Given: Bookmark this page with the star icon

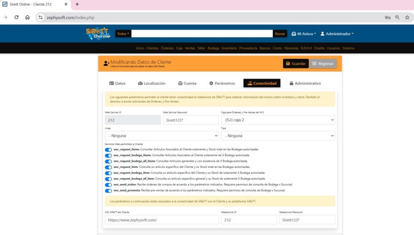Looking at the screenshot, I should coord(407,17).
